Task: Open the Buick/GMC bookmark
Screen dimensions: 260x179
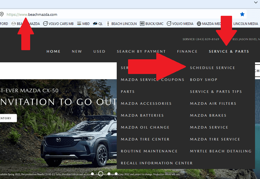Action: pyautogui.click(x=152, y=24)
